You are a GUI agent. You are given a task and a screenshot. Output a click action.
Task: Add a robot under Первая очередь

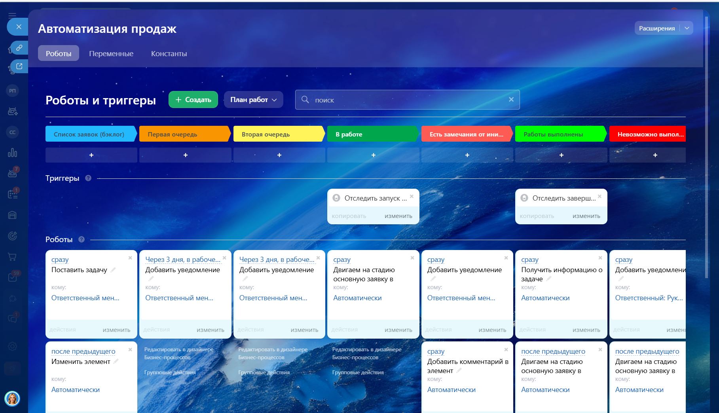186,155
